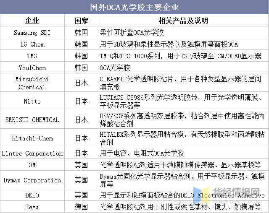The width and height of the screenshot is (269, 213).
Task: Click the table title 国外OCA光学胶主要企业
Action: [x=134, y=7]
